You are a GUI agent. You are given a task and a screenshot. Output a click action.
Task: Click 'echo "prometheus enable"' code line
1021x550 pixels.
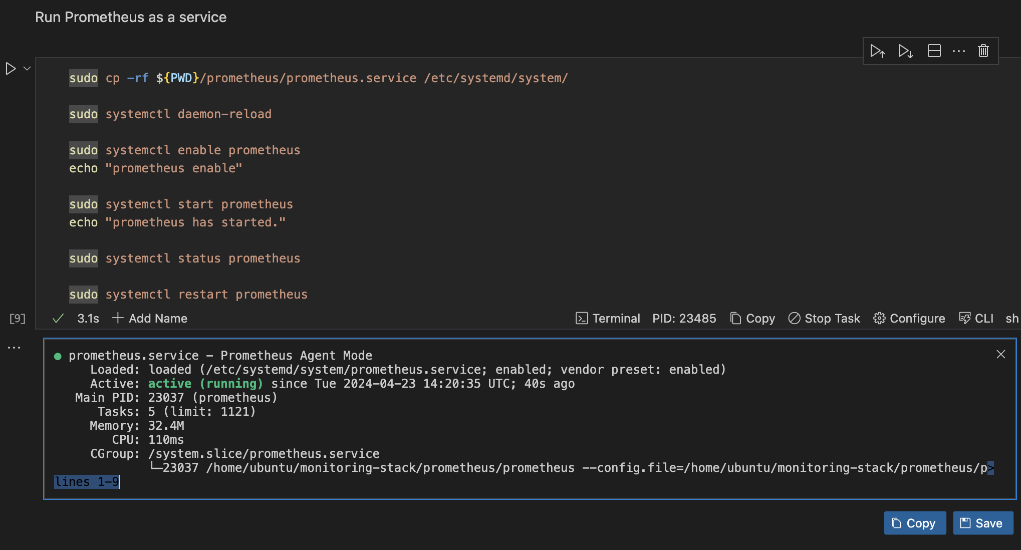pos(156,168)
